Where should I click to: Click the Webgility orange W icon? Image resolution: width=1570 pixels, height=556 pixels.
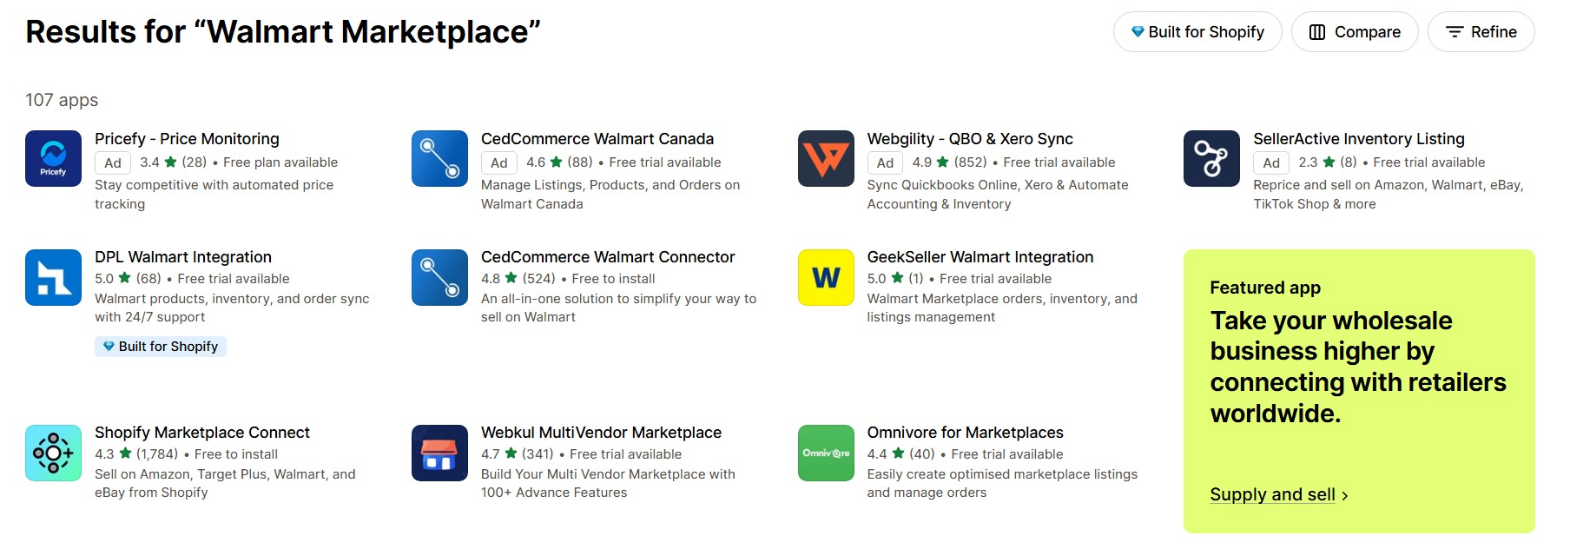826,158
